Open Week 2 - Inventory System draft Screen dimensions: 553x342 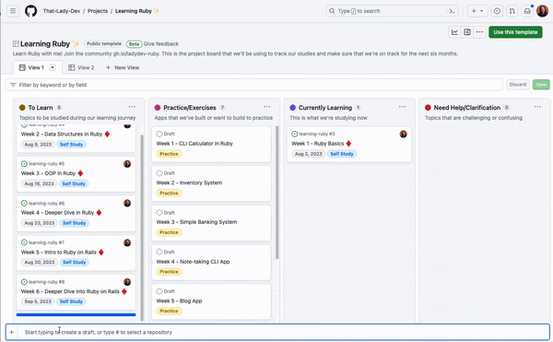click(189, 183)
